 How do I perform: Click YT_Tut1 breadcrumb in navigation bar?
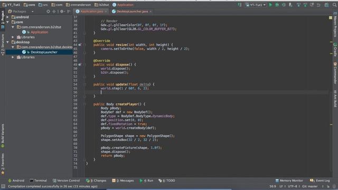click(x=11, y=5)
